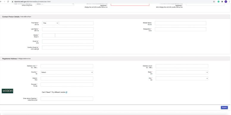Open the Title dropdown beside First Name
Screen dimensions: 231x115
pyautogui.click(x=50, y=23)
